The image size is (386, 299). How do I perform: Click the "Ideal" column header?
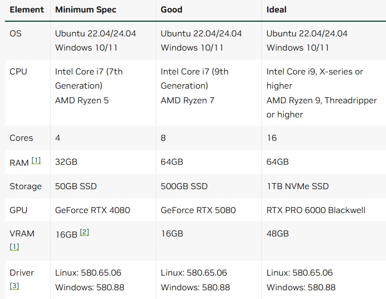pos(277,10)
